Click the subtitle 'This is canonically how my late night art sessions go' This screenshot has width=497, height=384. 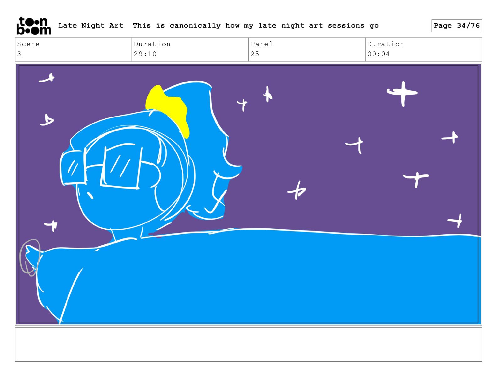[255, 25]
